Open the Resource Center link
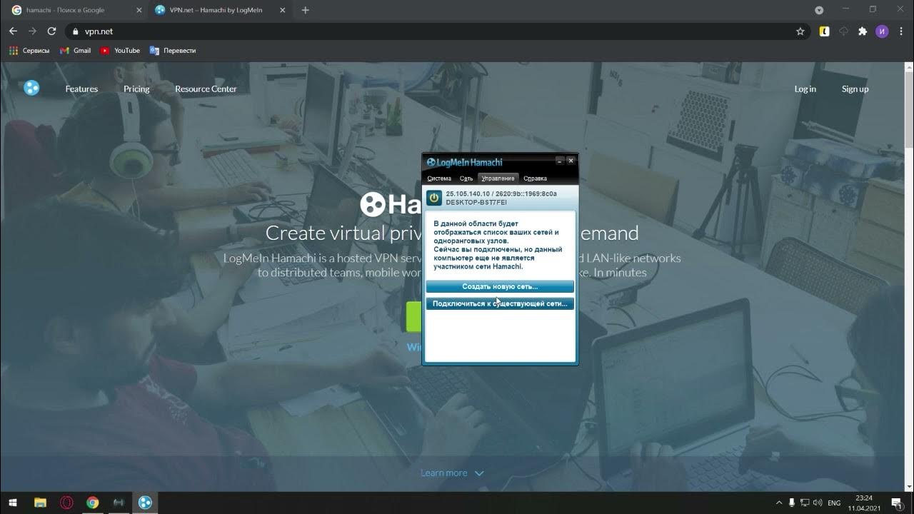 click(206, 89)
